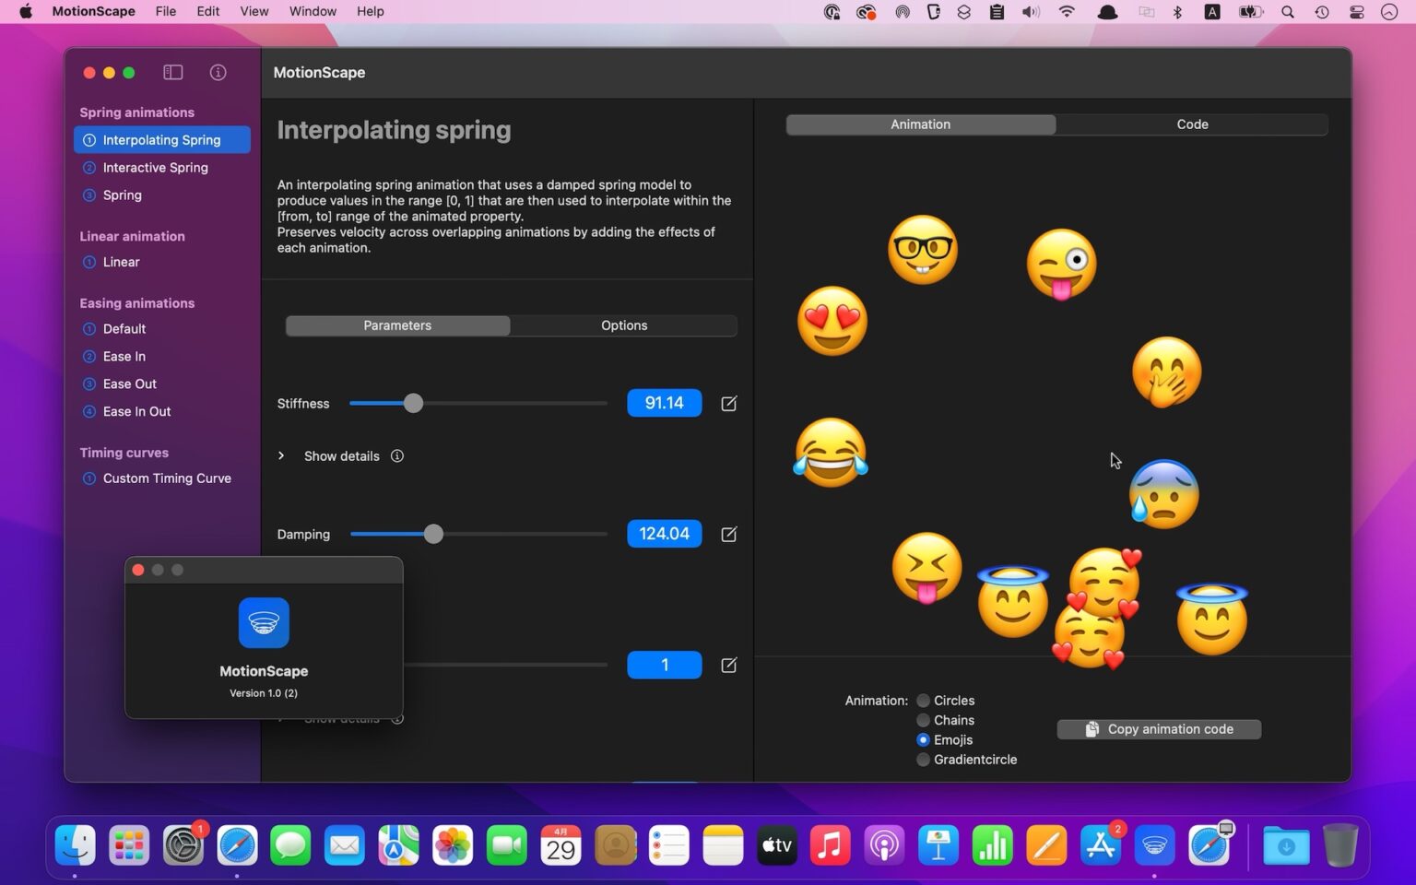Click the edit icon beside Damping value
The width and height of the screenshot is (1416, 885).
728,535
